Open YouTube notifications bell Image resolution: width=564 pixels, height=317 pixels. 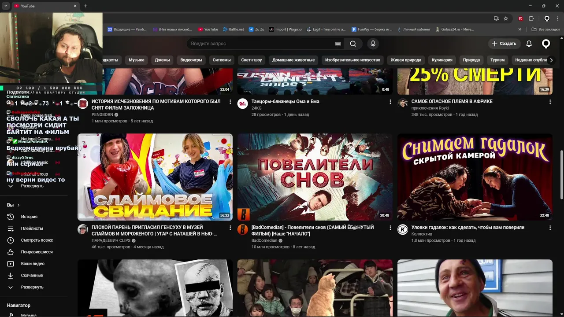click(x=529, y=44)
